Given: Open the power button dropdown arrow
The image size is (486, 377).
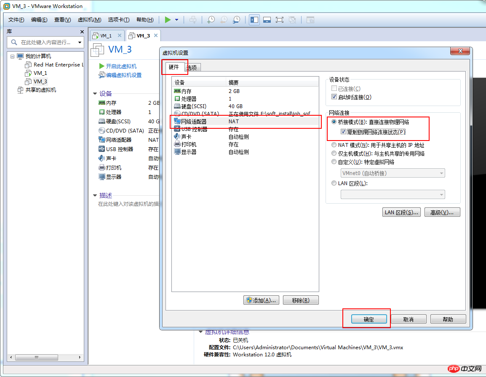Looking at the screenshot, I should [x=177, y=20].
